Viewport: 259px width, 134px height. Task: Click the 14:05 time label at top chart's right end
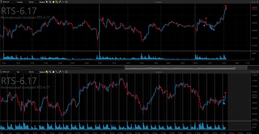click(x=224, y=63)
